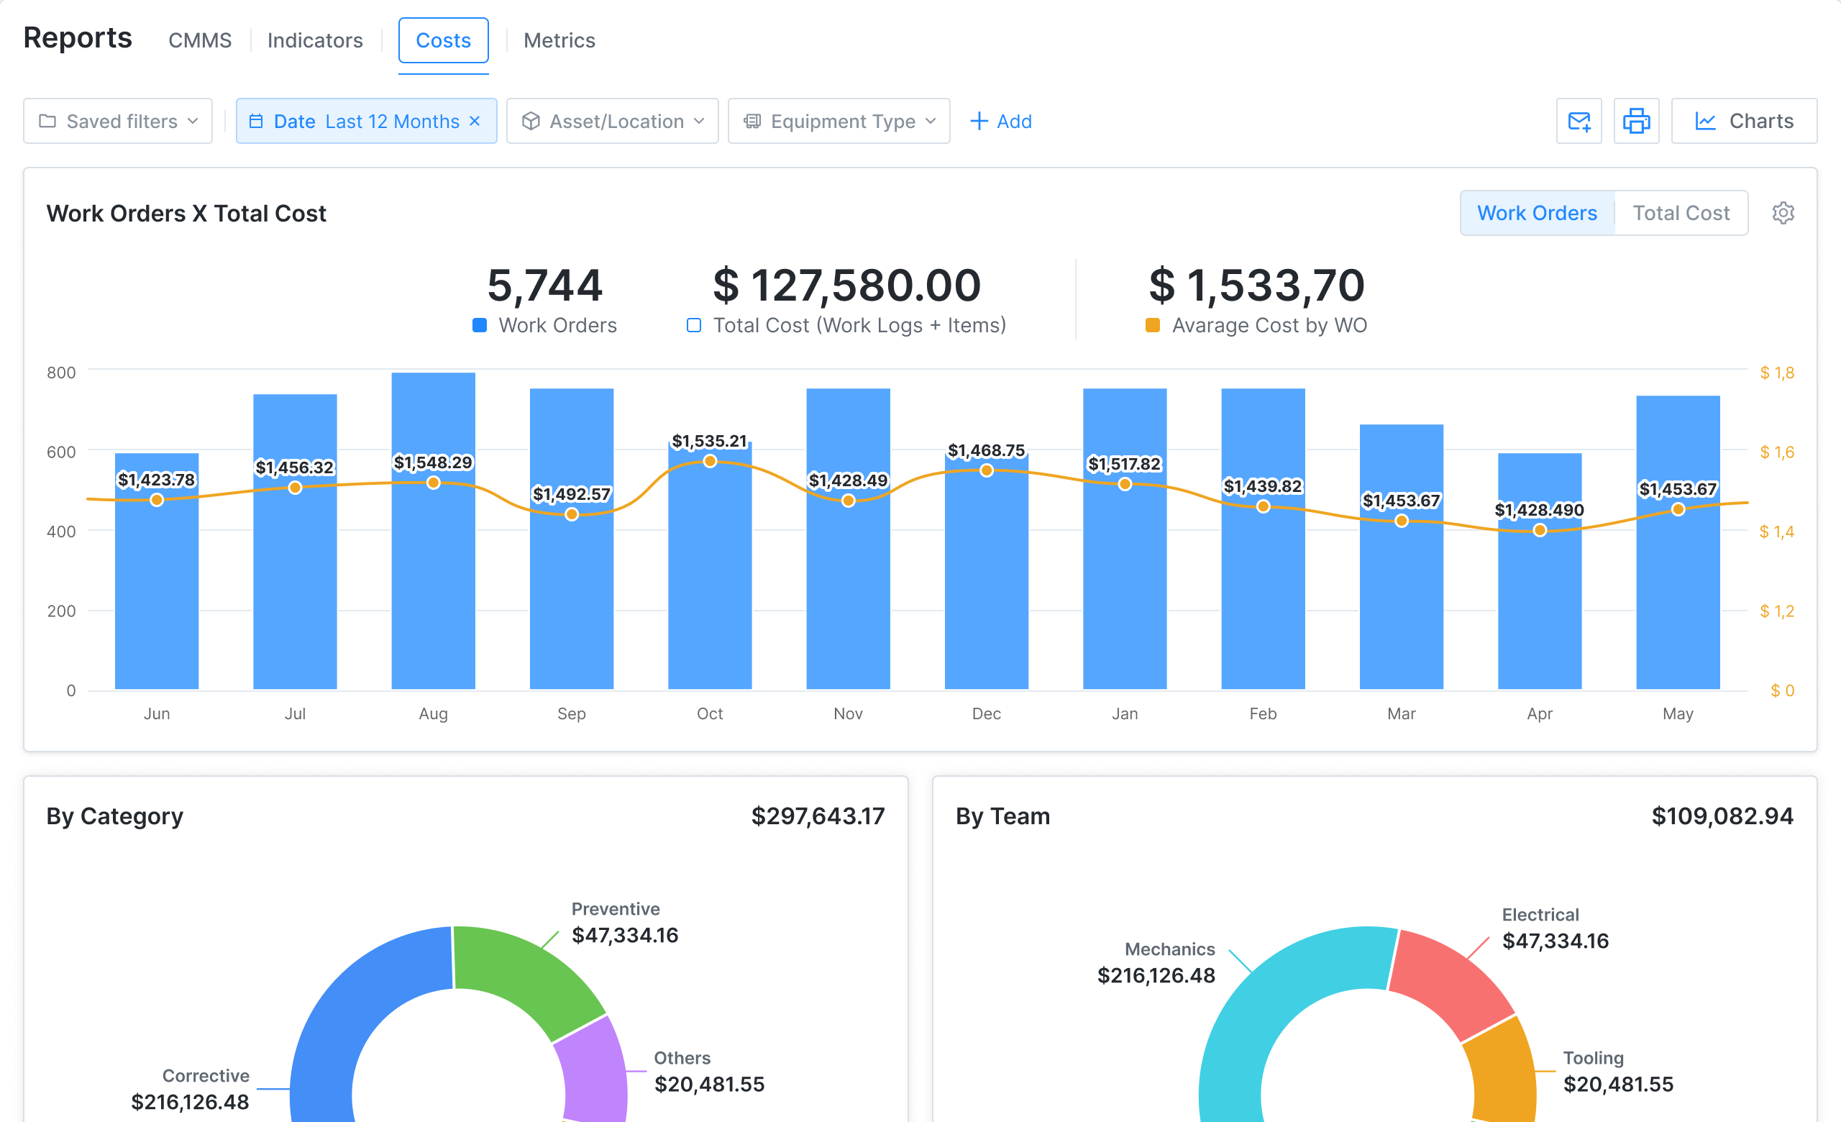Image resolution: width=1841 pixels, height=1122 pixels.
Task: Remove the Last 12 Months date filter
Action: pyautogui.click(x=475, y=121)
